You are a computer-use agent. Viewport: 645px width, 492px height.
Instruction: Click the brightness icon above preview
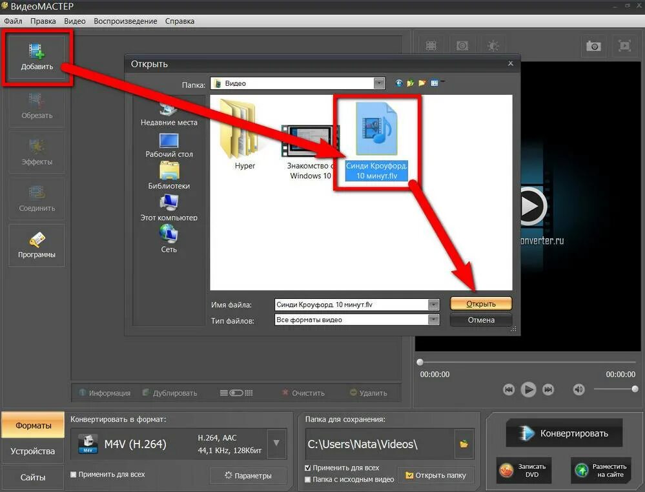(493, 46)
